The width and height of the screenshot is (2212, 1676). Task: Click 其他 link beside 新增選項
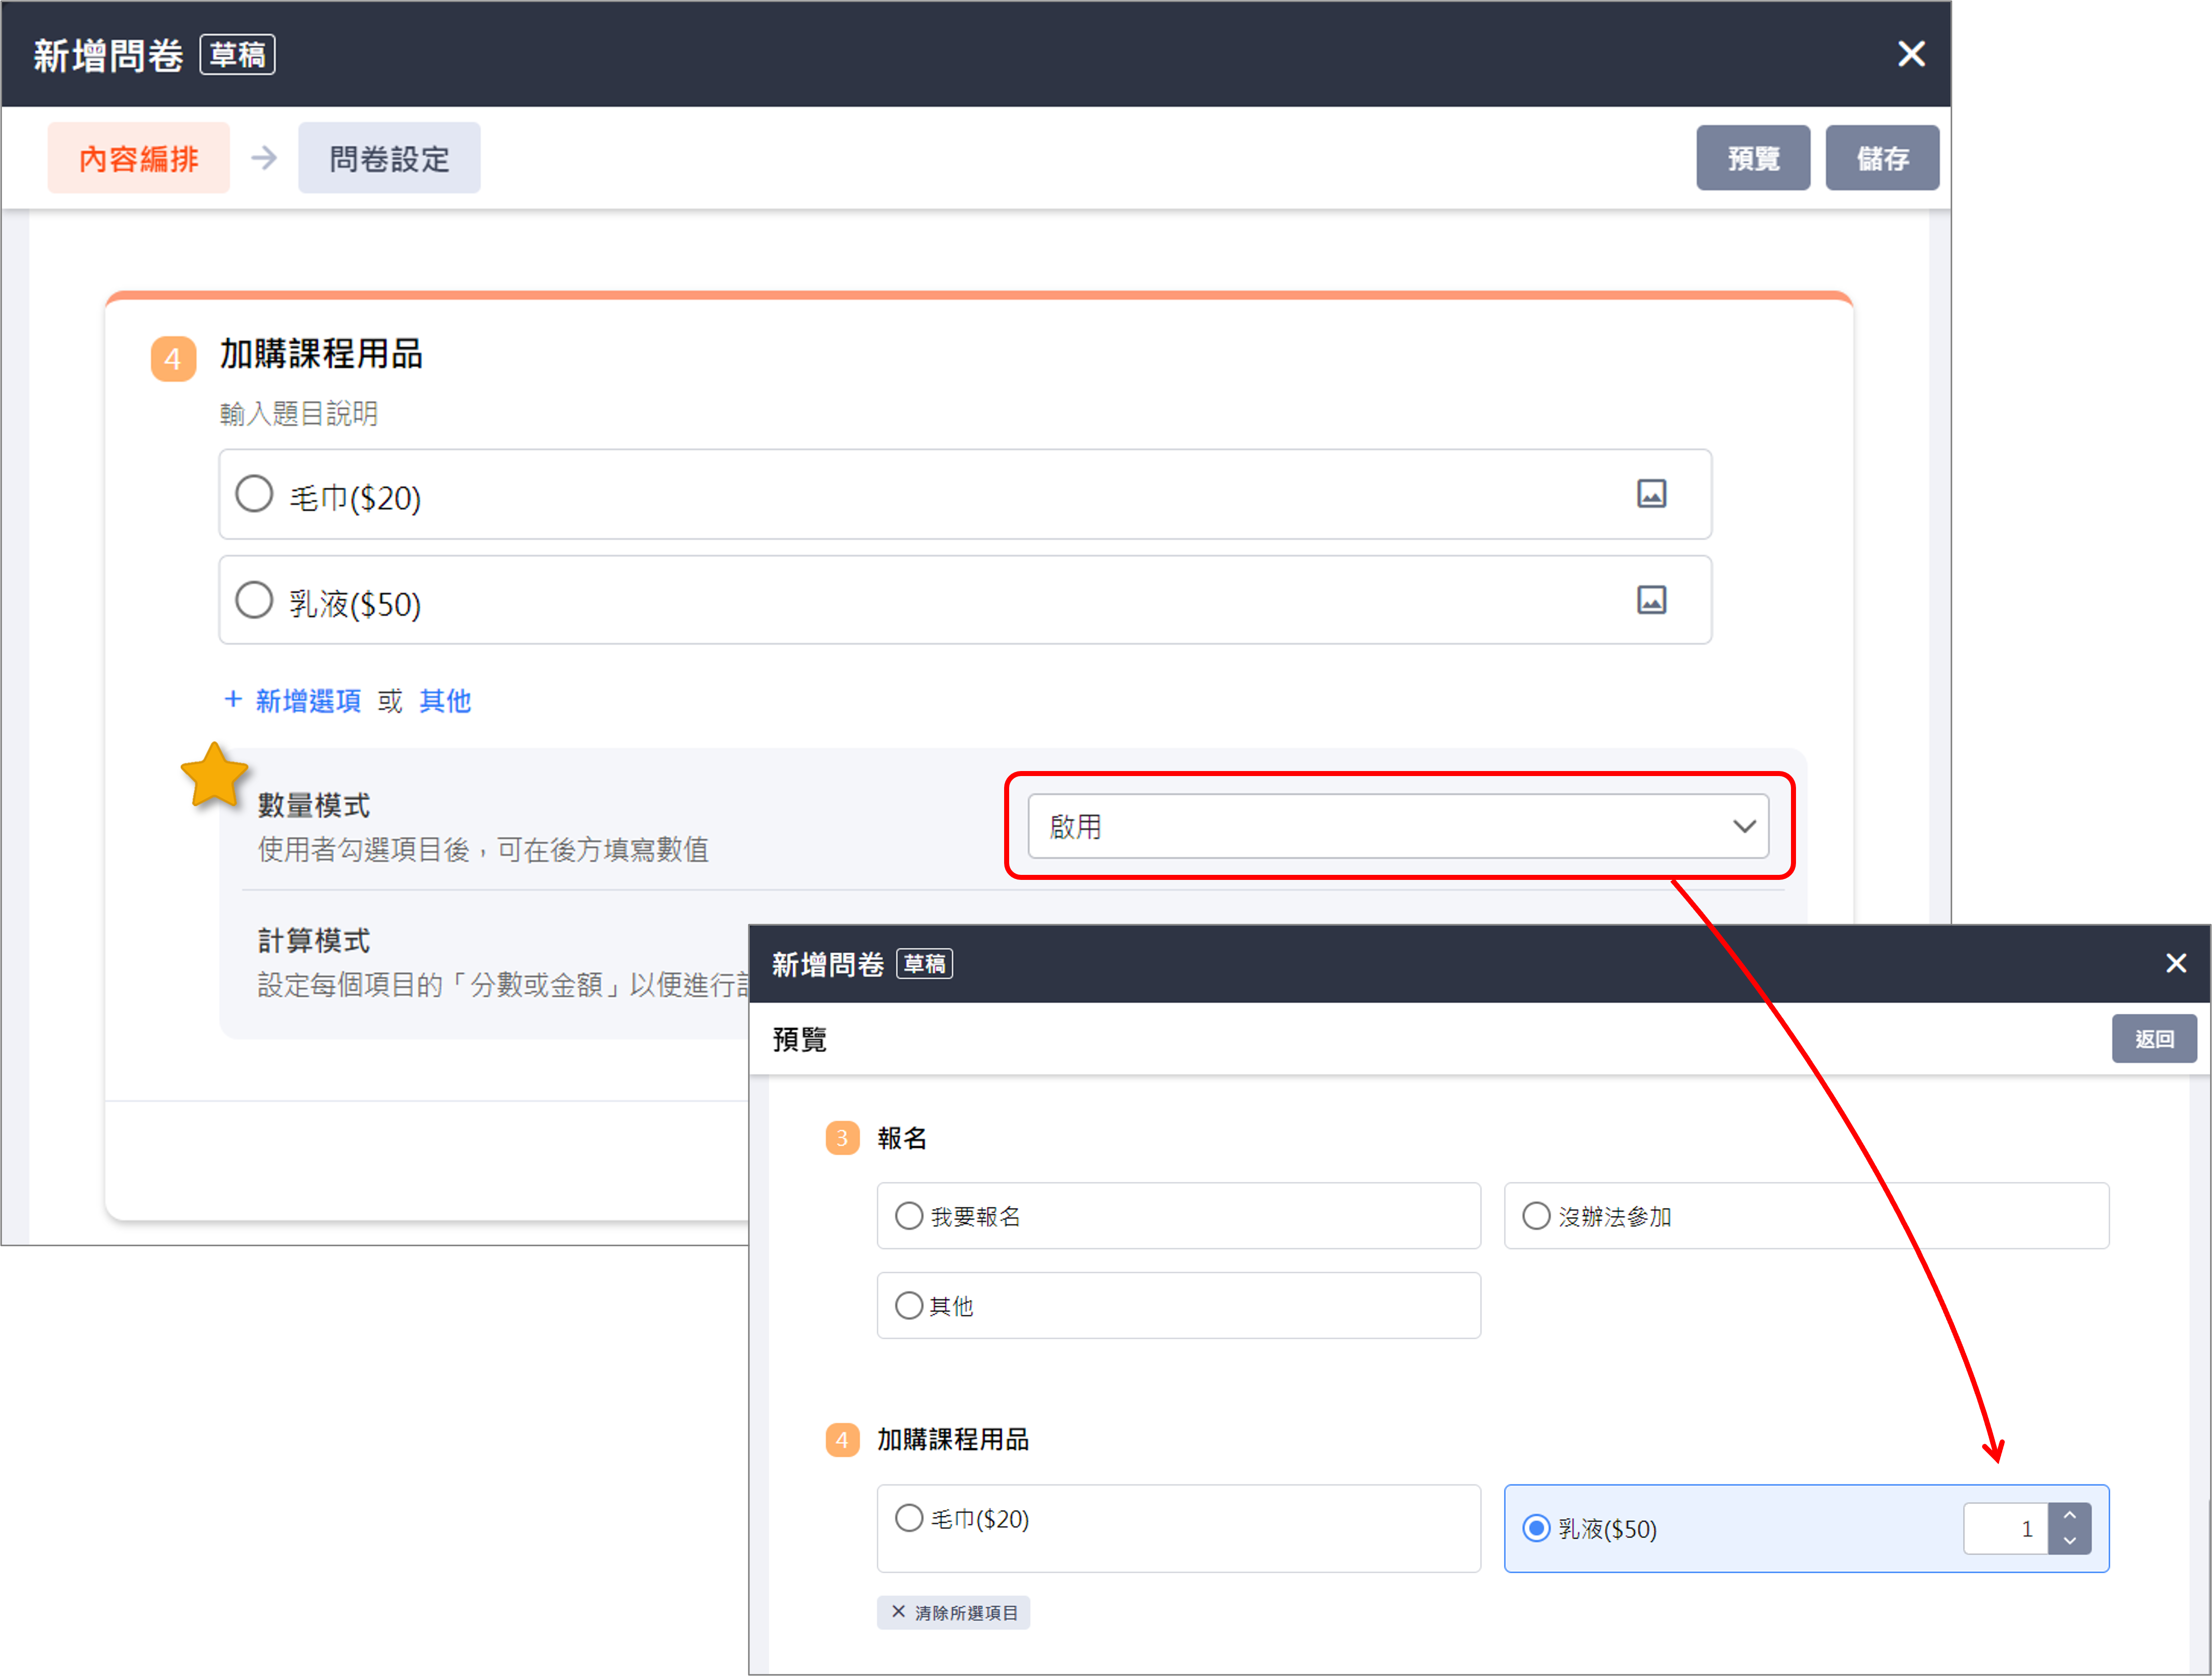coord(445,701)
